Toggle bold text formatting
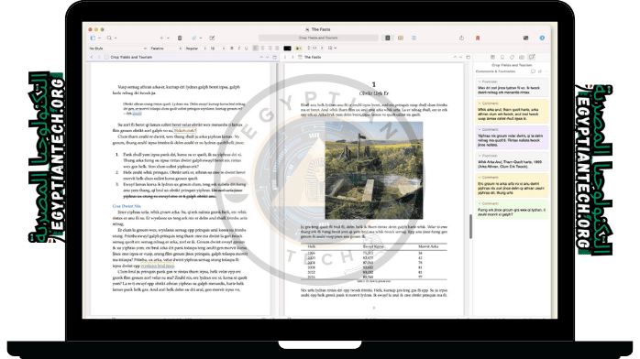The width and height of the screenshot is (640, 359). (x=232, y=49)
